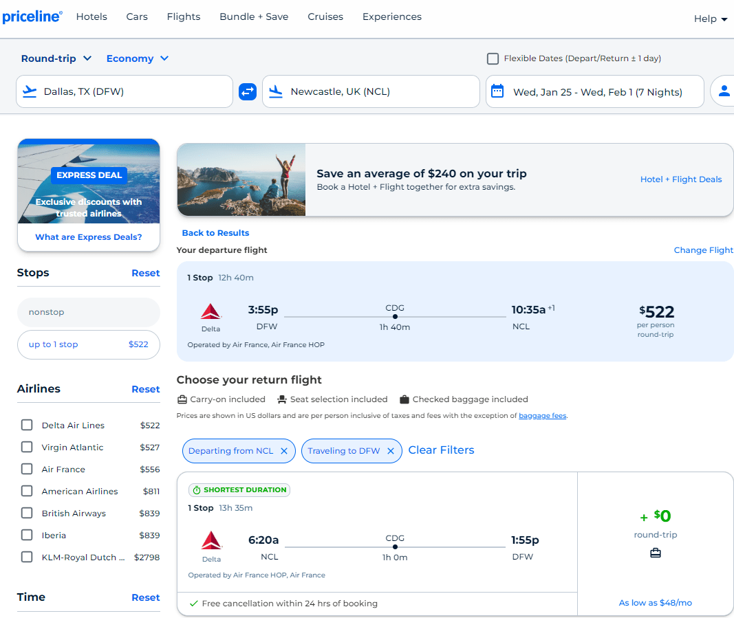Click the Change Flight link
This screenshot has width=734, height=618.
click(x=703, y=250)
